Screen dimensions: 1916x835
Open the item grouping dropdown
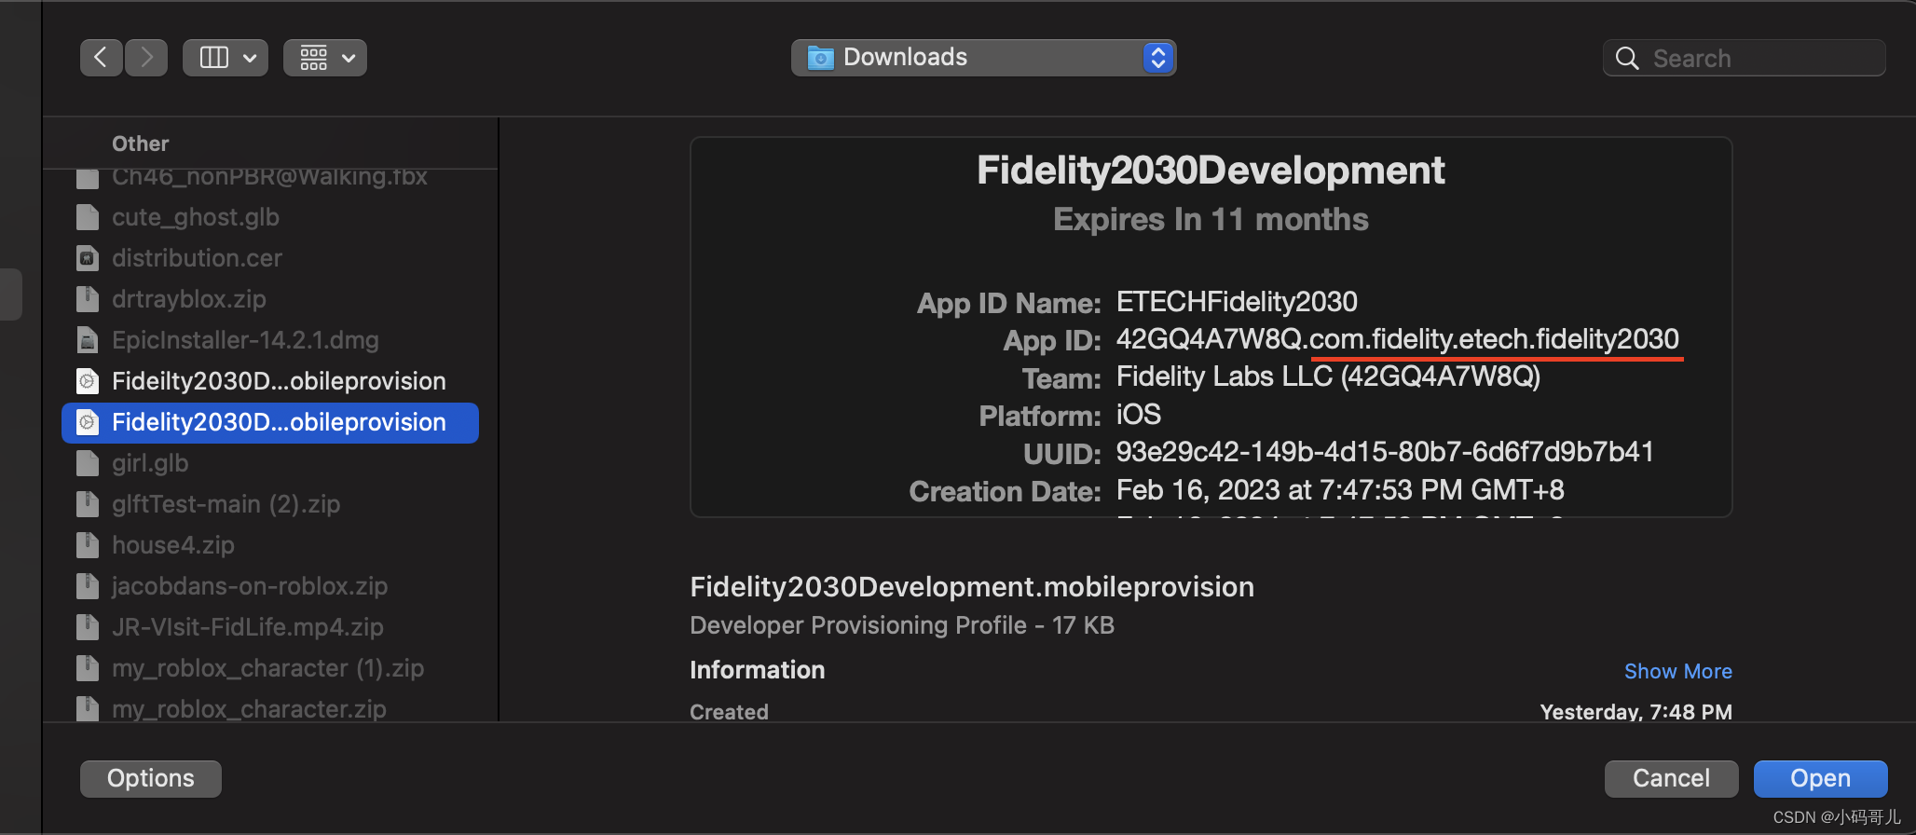point(325,58)
